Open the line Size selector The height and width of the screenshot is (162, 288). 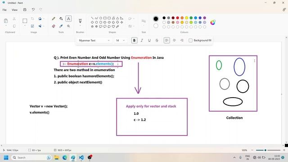pyautogui.click(x=144, y=21)
